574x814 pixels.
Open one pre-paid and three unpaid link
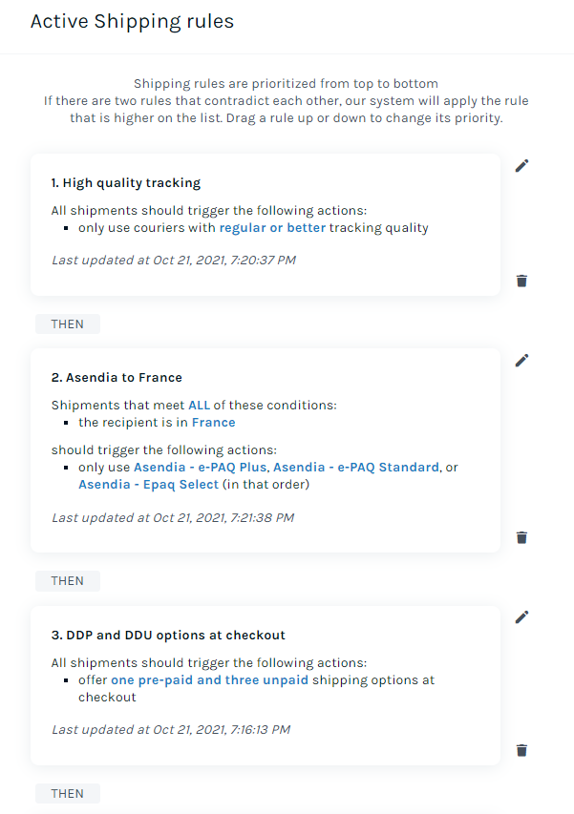[x=209, y=680]
